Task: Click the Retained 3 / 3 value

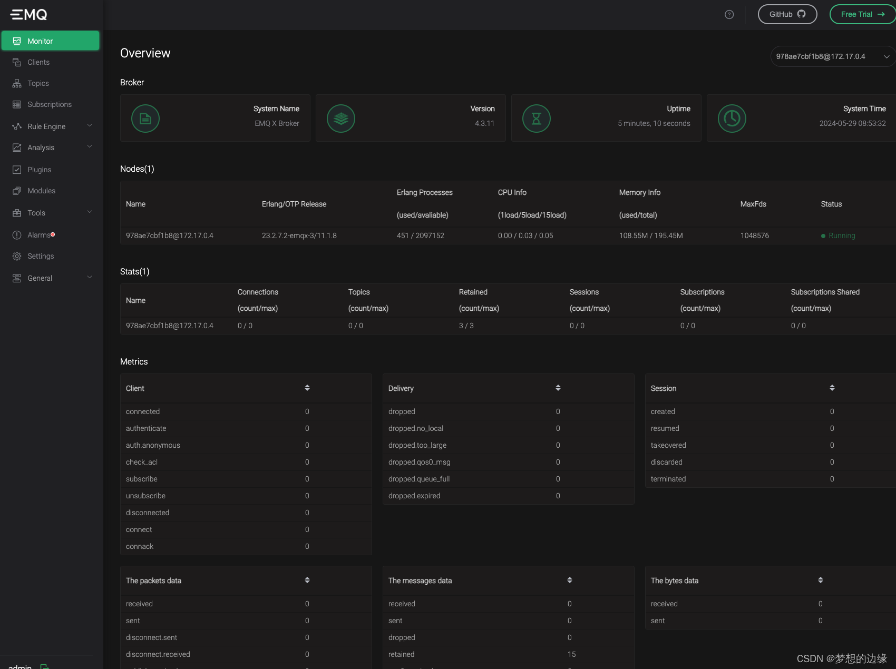Action: [x=466, y=326]
